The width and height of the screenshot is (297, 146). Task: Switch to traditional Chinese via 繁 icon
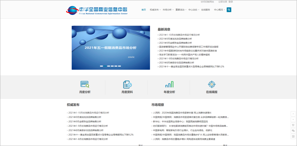[x=293, y=125]
